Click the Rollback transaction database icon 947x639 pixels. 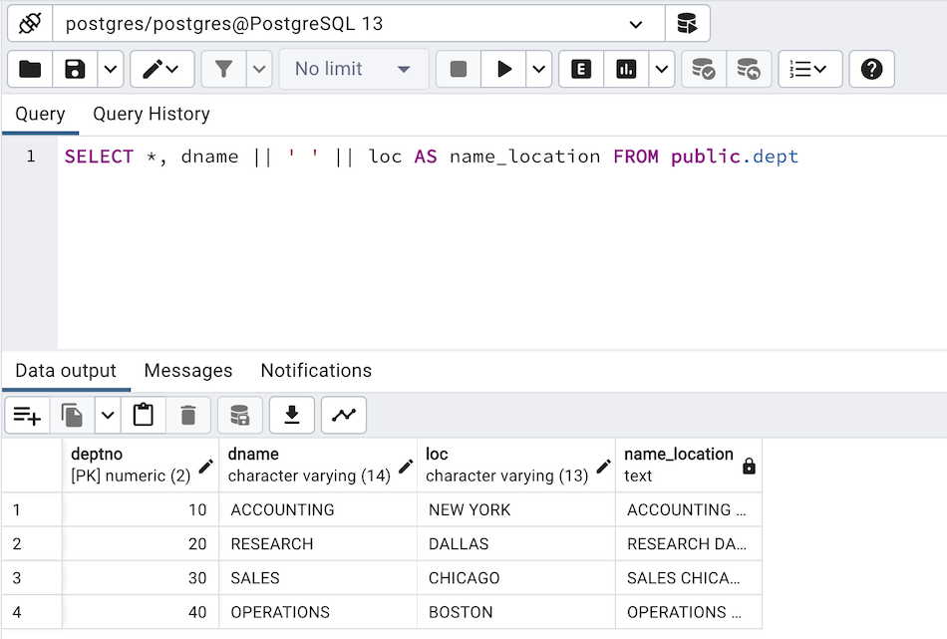(748, 69)
